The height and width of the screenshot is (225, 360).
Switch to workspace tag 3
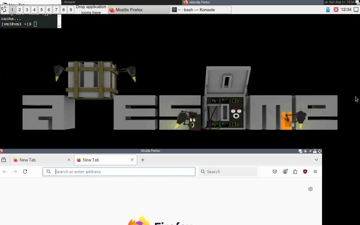click(x=27, y=10)
